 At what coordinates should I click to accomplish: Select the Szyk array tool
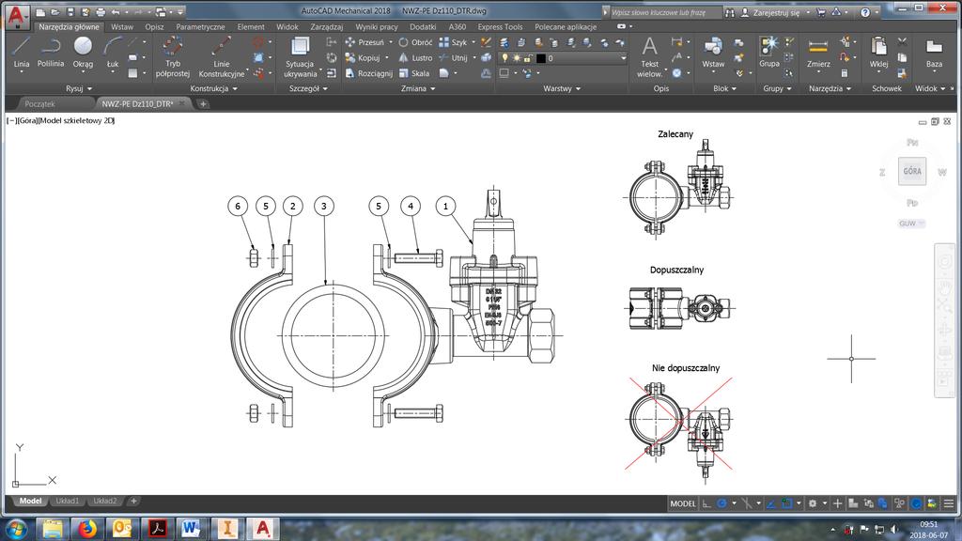[x=453, y=42]
